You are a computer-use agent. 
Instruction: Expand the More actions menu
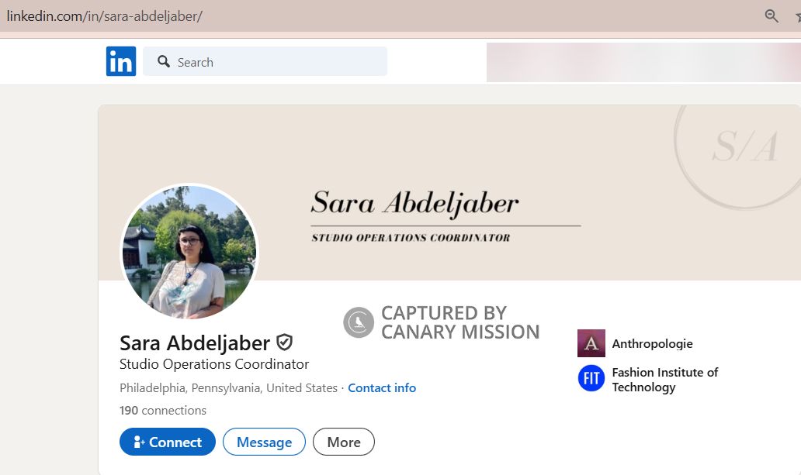[x=343, y=442]
